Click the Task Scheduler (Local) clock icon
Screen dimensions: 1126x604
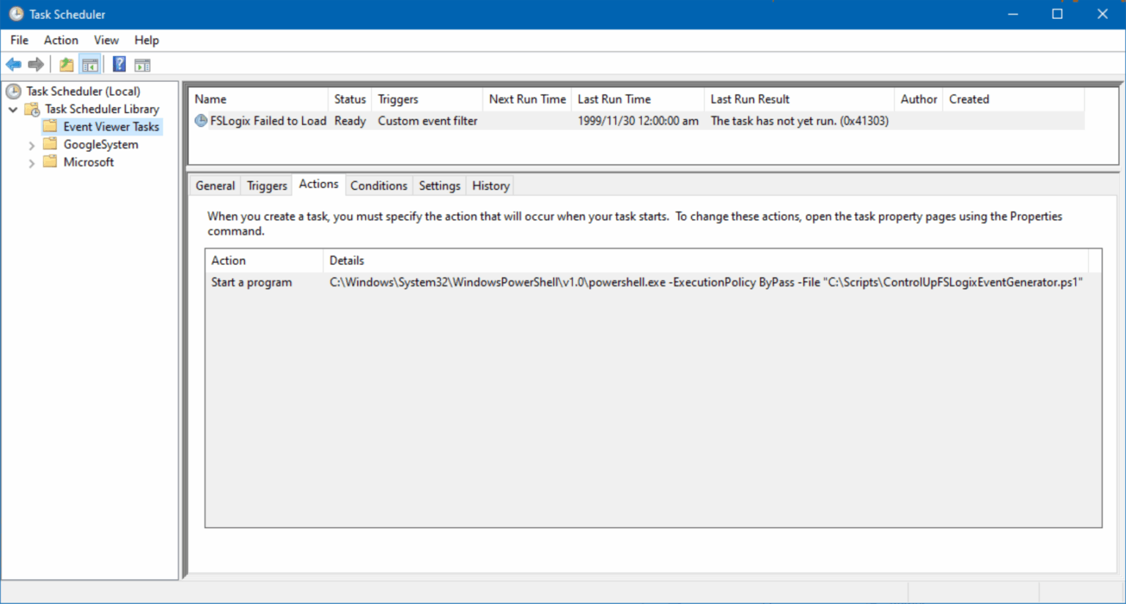[12, 90]
